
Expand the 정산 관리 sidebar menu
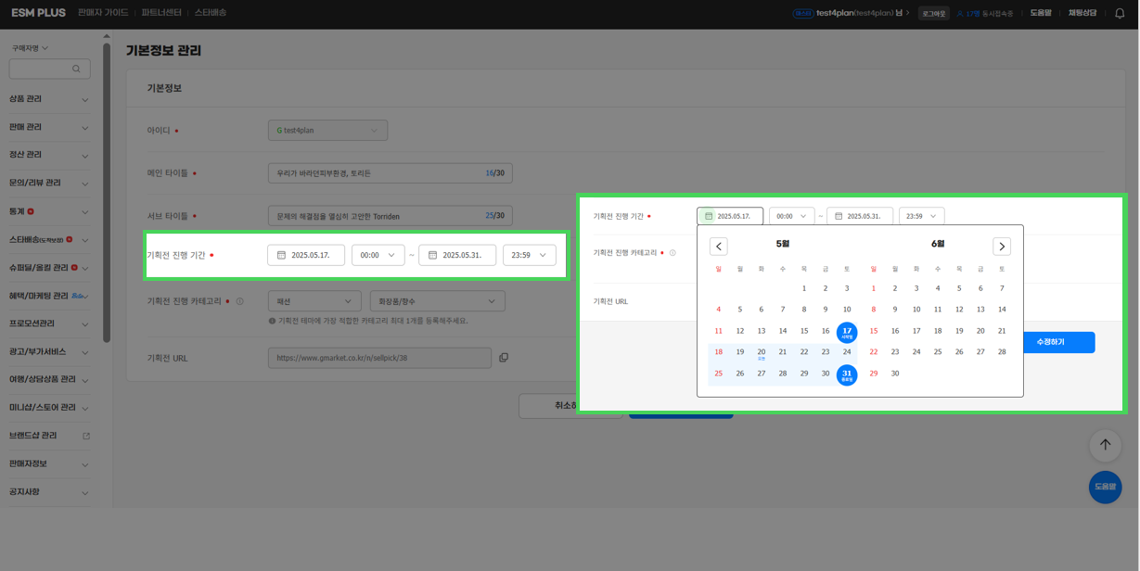[49, 155]
